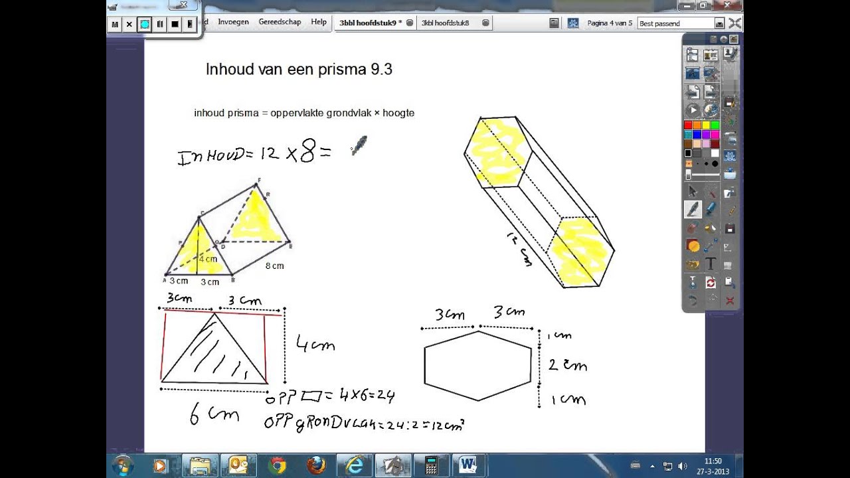Click the ExpressPoll wheel icon

[x=711, y=110]
